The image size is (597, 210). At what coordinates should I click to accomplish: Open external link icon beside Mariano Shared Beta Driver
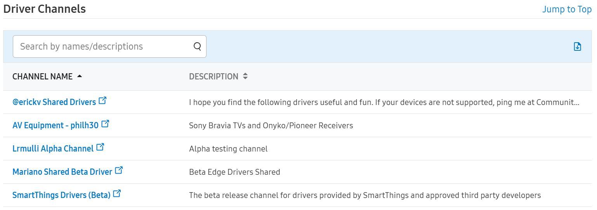point(119,170)
